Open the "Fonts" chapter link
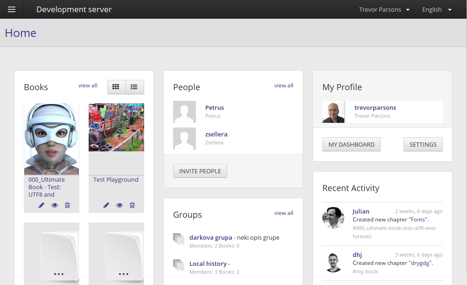The height and width of the screenshot is (285, 467). tap(418, 220)
